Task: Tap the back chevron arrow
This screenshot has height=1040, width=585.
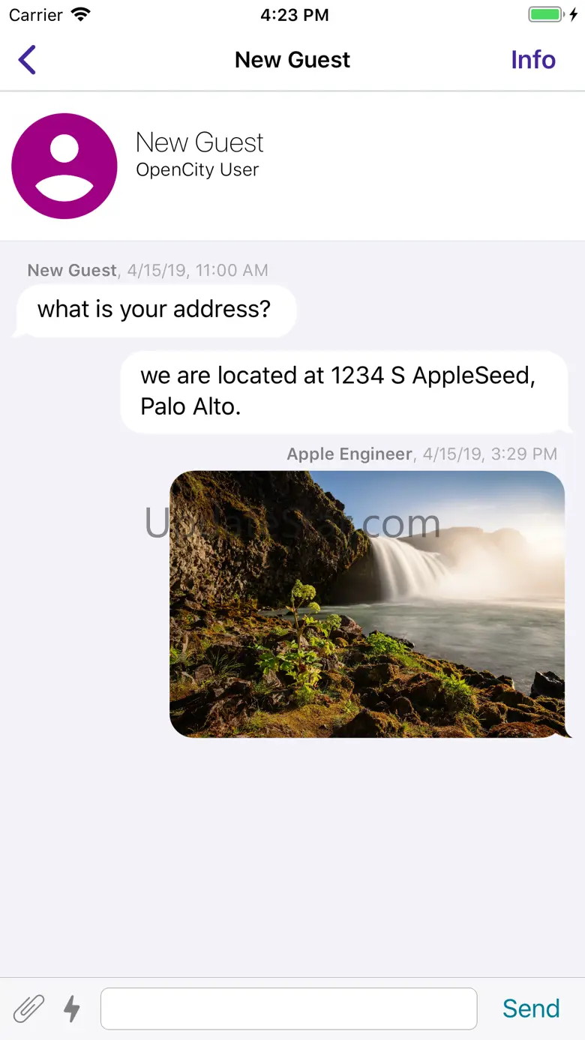Action: pyautogui.click(x=27, y=60)
